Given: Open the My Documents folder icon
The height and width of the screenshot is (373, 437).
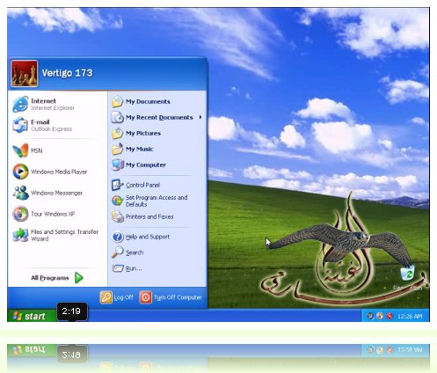Looking at the screenshot, I should coord(118,101).
